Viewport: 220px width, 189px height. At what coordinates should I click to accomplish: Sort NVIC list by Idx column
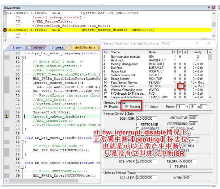tap(106, 52)
